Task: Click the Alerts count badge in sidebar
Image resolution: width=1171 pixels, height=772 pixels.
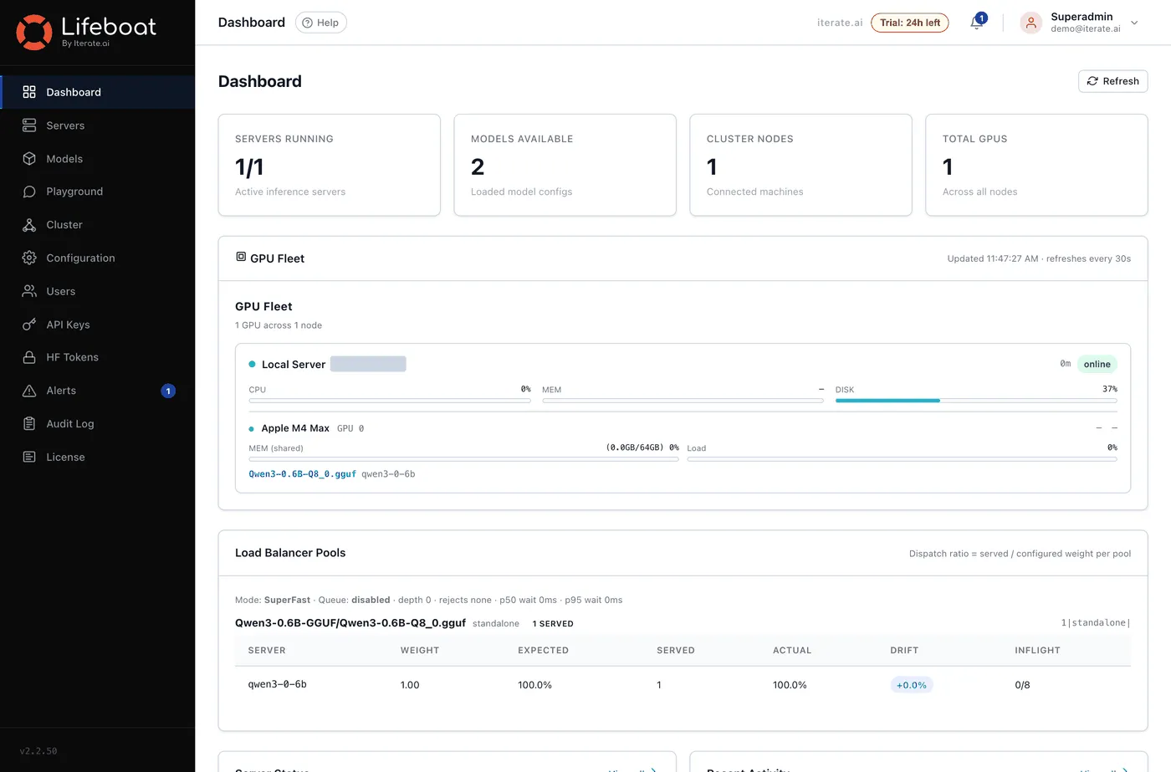Action: tap(168, 391)
